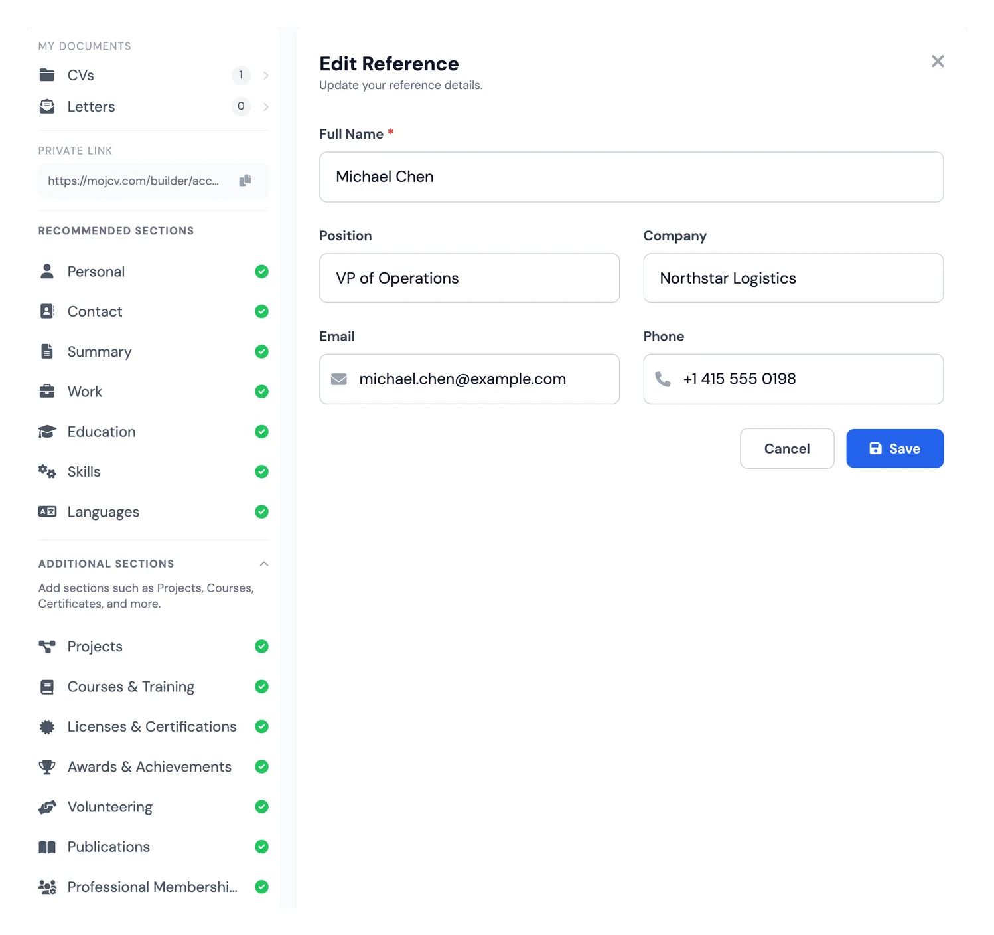Click the Education graduation cap icon

tap(47, 432)
